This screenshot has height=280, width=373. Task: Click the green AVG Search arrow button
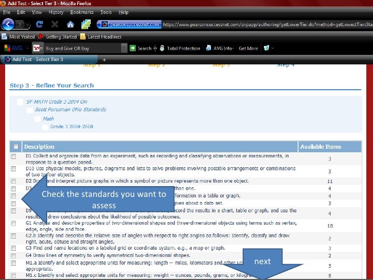(133, 48)
